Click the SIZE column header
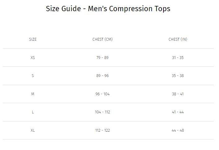This screenshot has width=219, height=150. tap(33, 39)
